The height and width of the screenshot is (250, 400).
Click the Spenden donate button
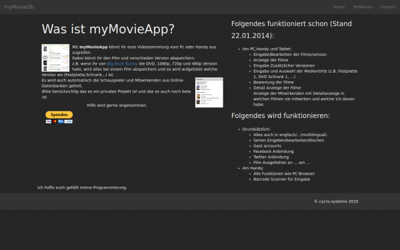59,115
